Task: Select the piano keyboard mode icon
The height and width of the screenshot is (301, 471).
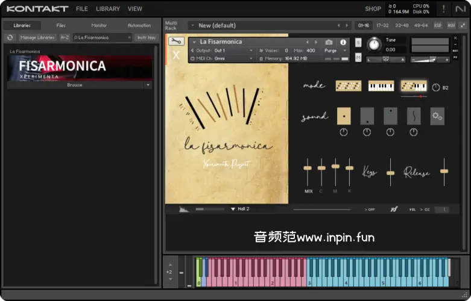Action: (381, 86)
